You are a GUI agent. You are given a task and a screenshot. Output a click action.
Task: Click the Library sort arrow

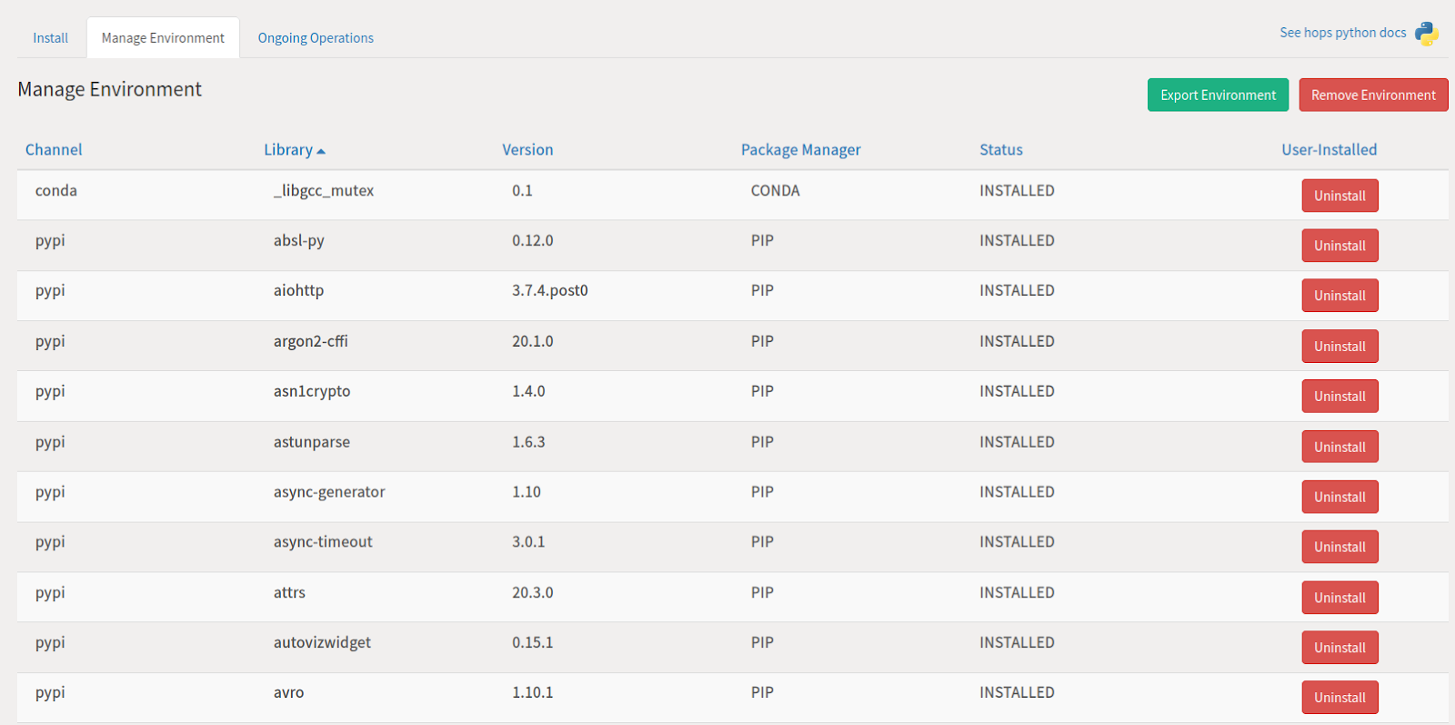tap(321, 151)
